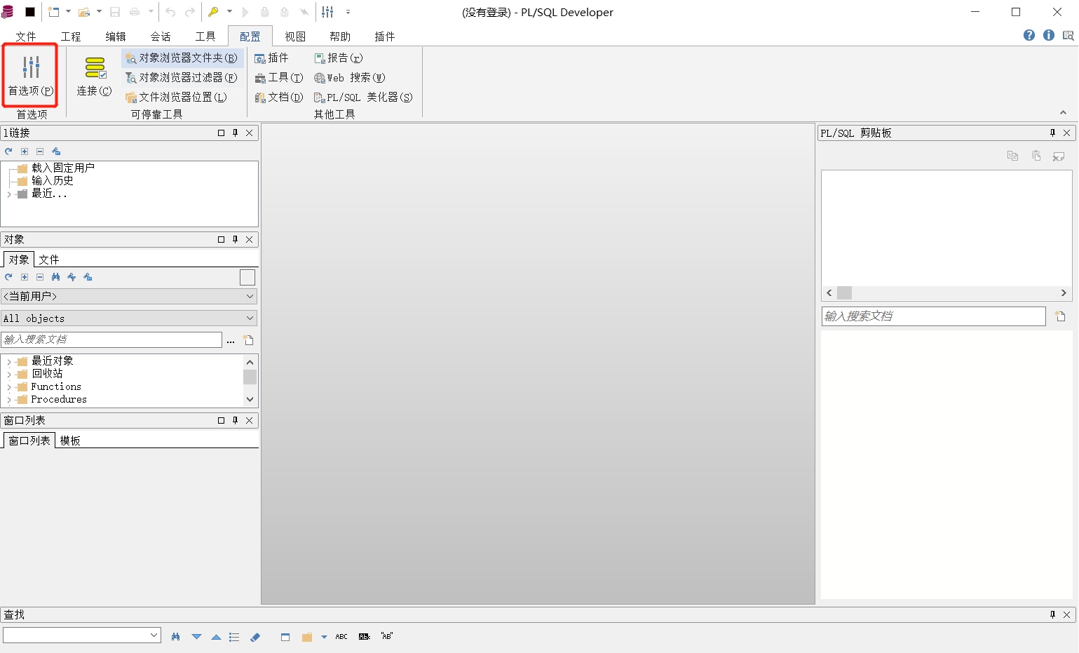Toggle pin on the PL/SQL 剪贴板 panel

(x=1052, y=133)
